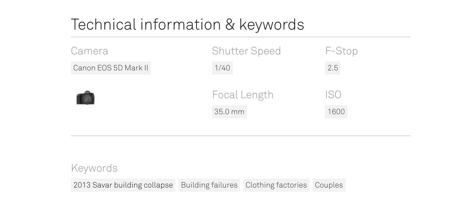Select the 1600 ISO value tag

click(336, 112)
